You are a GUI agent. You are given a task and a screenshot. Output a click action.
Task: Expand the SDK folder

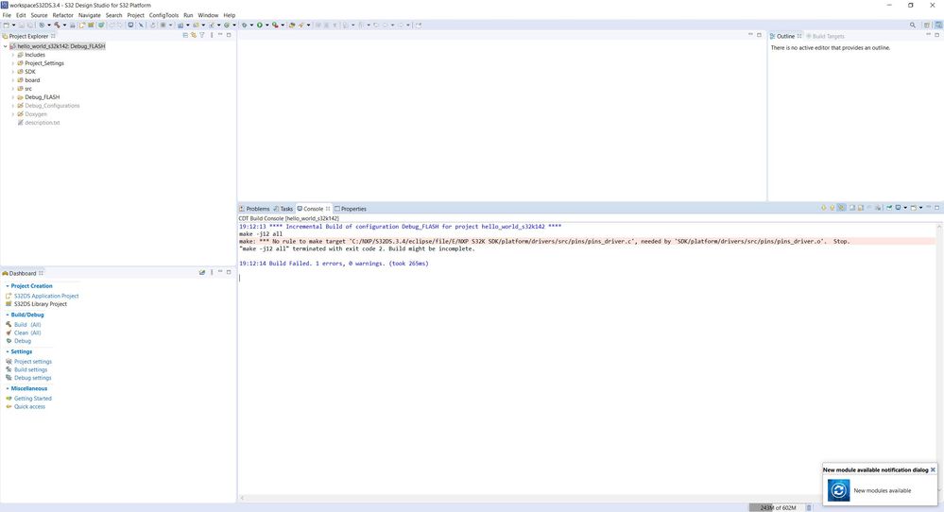pos(13,72)
